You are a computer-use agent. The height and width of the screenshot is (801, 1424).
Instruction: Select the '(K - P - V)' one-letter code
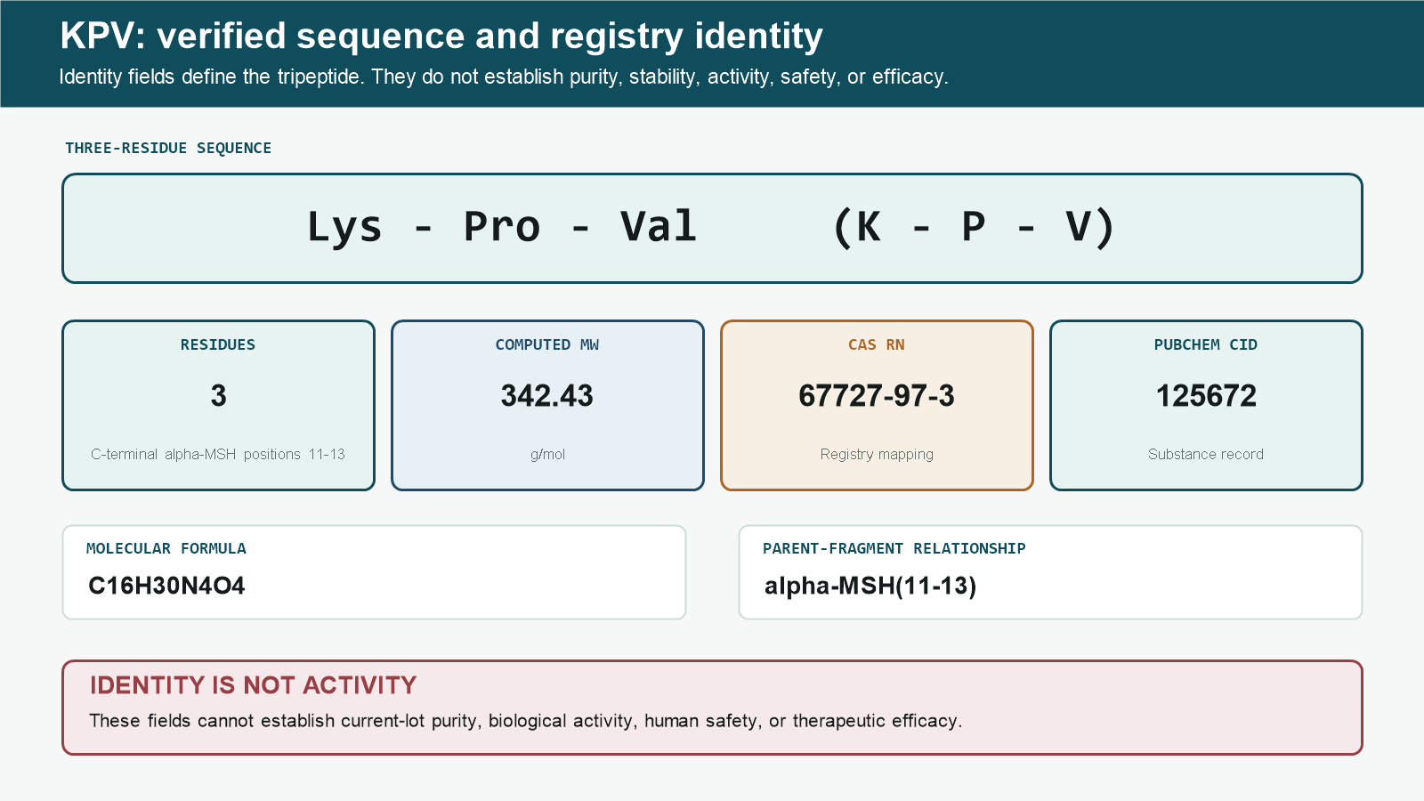point(974,226)
